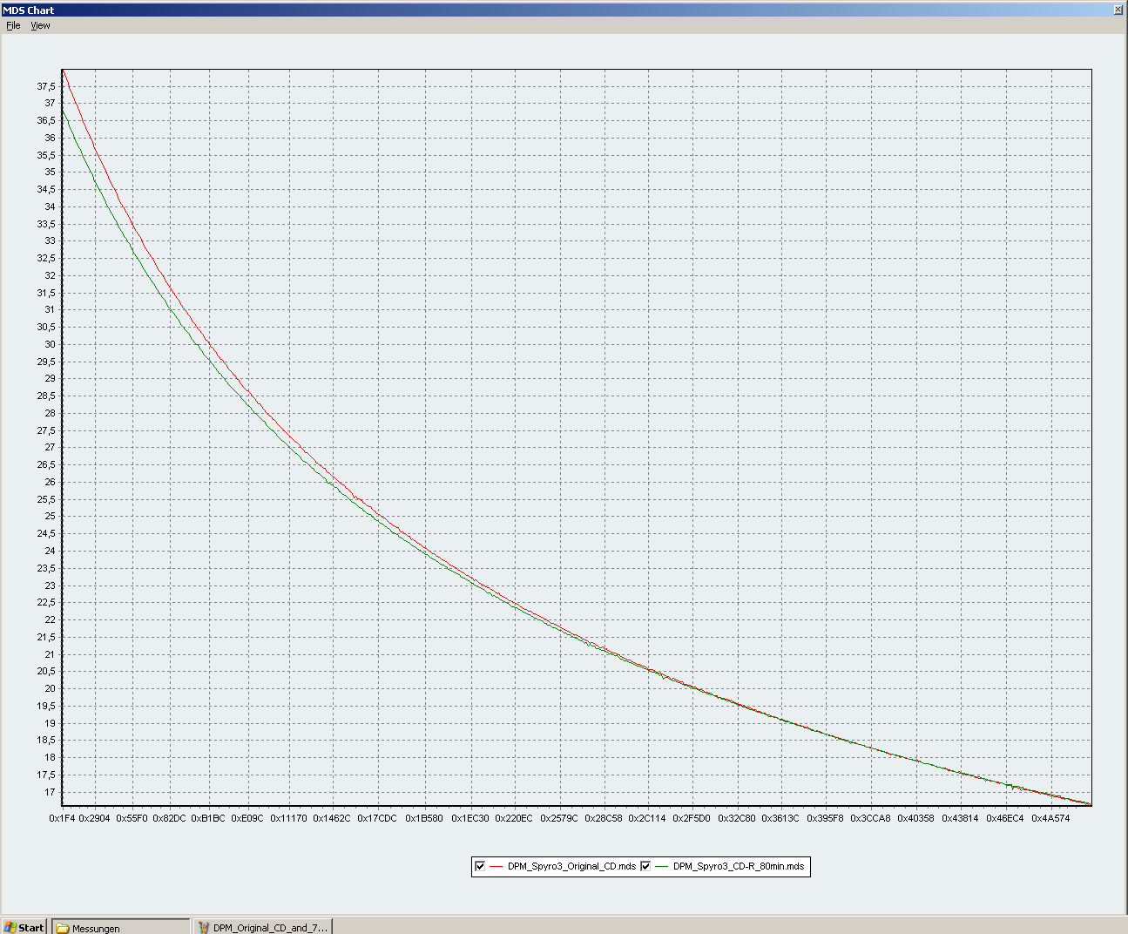Click the 33,5 y-axis label
The width and height of the screenshot is (1128, 934).
(x=46, y=224)
